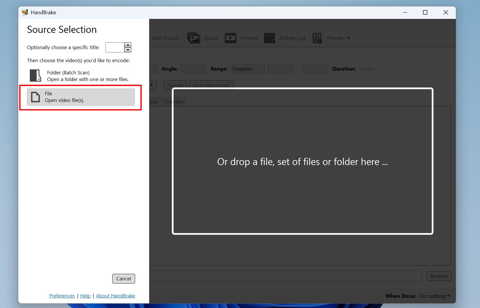Open the Range Chapters dropdown
Screen dimensions: 480x308
pos(247,69)
